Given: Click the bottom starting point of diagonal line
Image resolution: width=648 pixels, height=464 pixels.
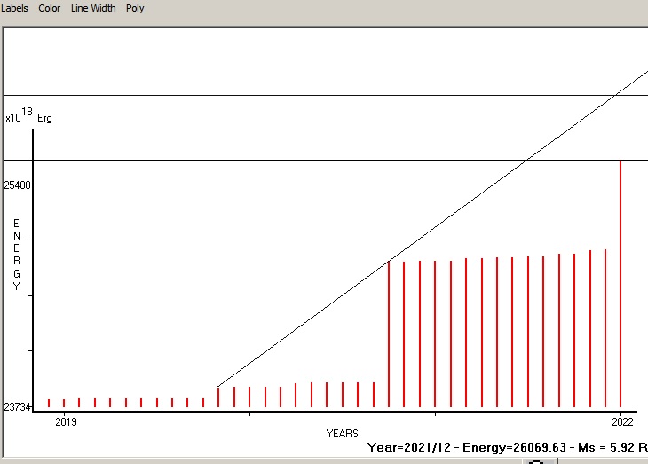Looking at the screenshot, I should [217, 387].
